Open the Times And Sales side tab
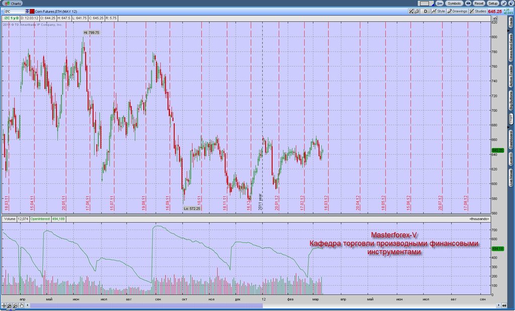This screenshot has width=515, height=311. coord(511,48)
